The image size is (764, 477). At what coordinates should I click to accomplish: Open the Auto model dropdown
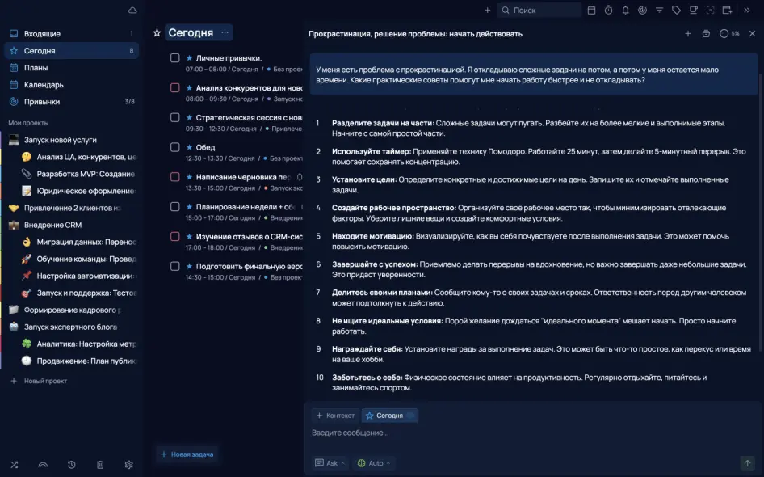coord(375,463)
